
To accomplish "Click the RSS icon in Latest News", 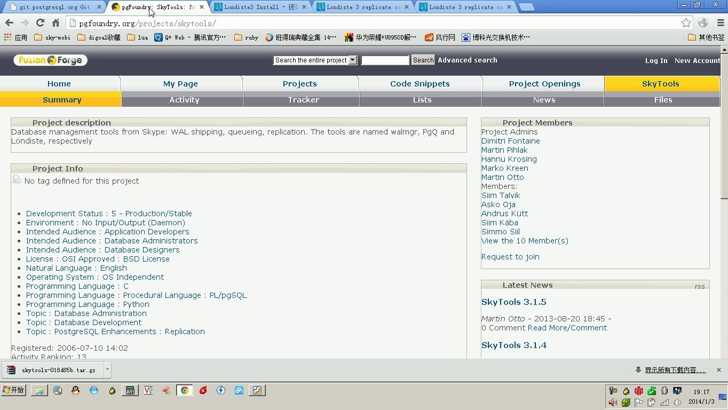I will tap(700, 287).
